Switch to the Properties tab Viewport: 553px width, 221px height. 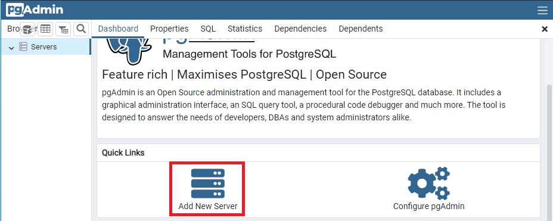pyautogui.click(x=169, y=29)
